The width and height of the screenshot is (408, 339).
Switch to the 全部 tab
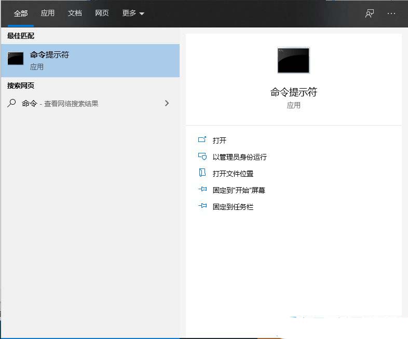[x=21, y=13]
